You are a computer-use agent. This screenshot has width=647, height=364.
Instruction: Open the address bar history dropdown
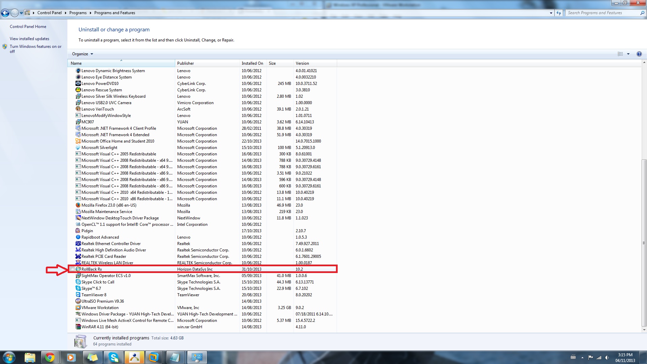tap(551, 13)
